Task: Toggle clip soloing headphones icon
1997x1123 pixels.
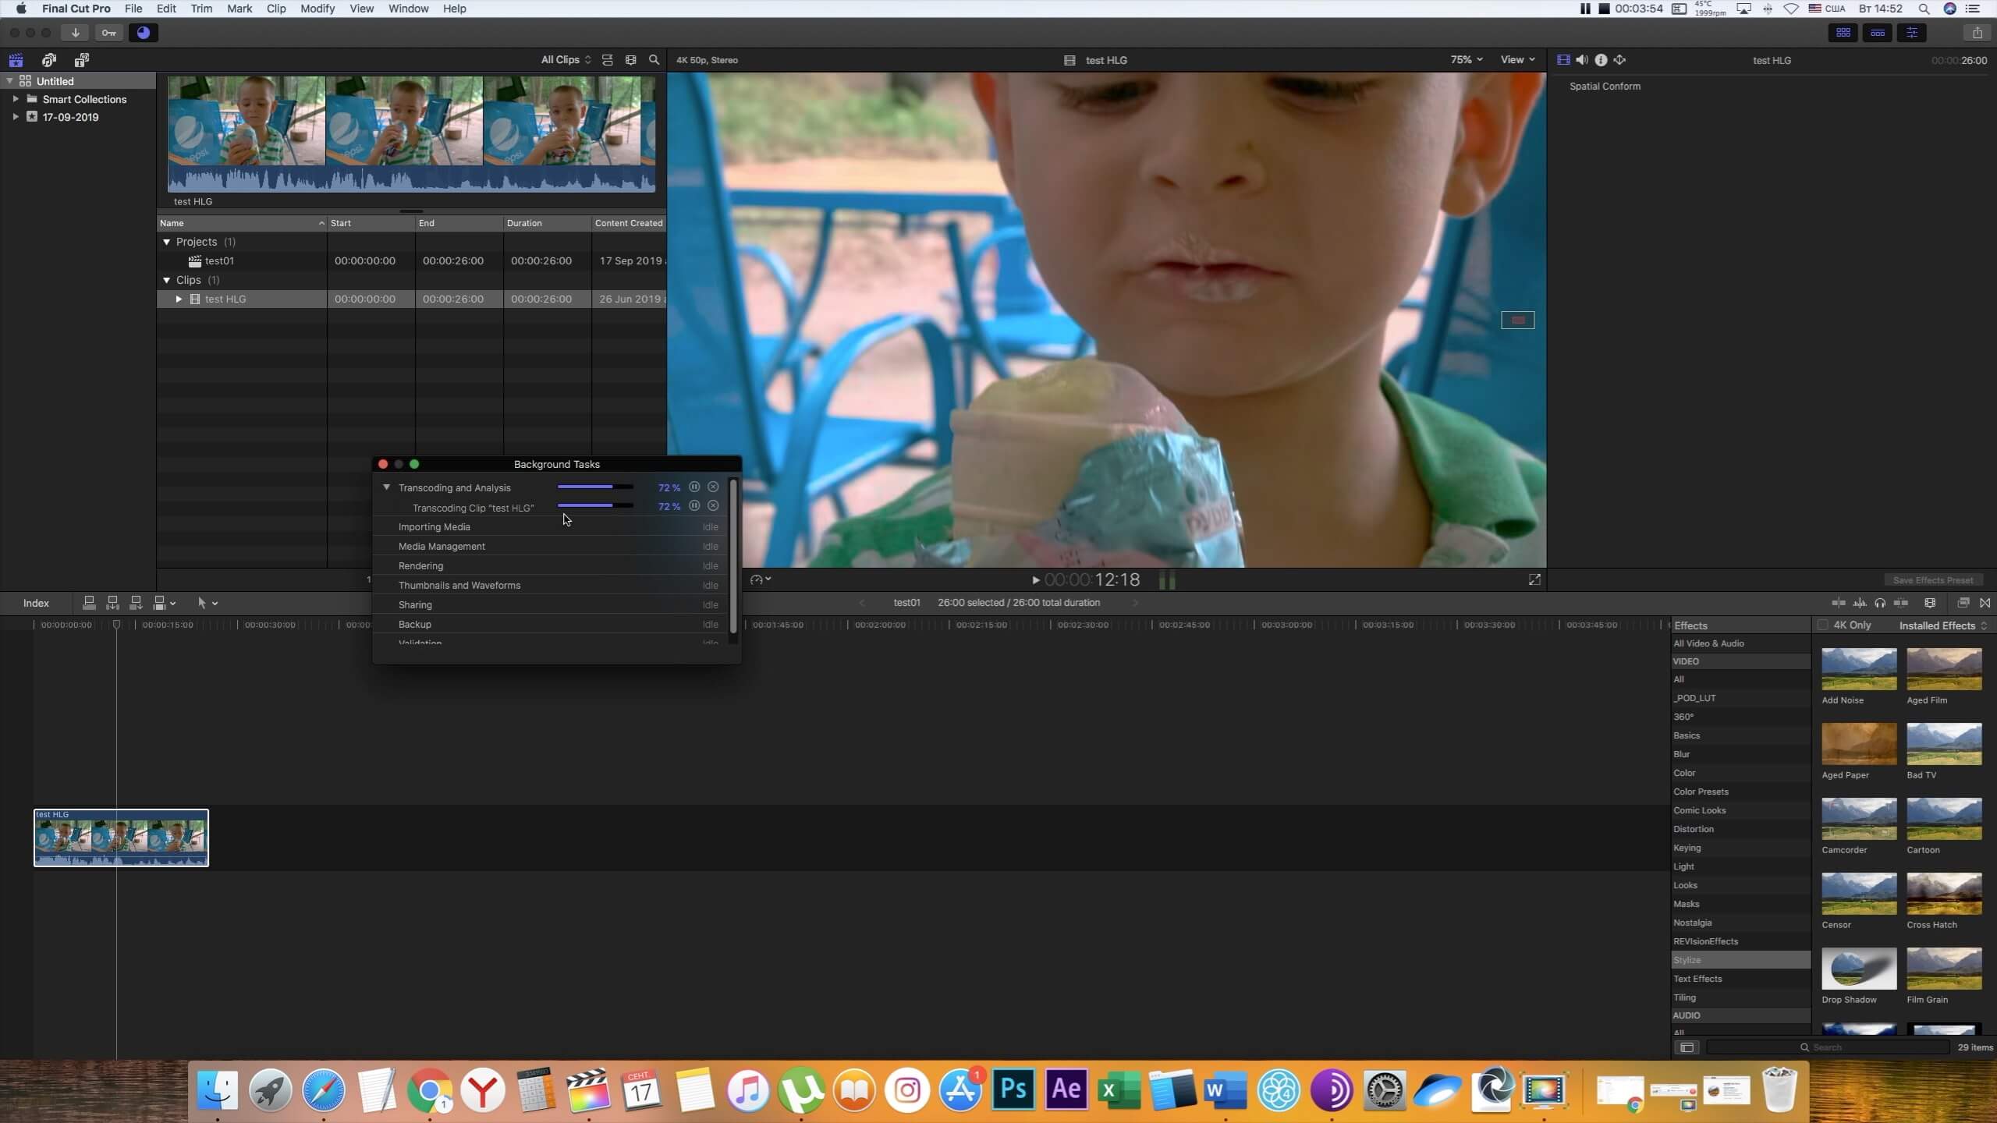Action: click(x=1880, y=603)
